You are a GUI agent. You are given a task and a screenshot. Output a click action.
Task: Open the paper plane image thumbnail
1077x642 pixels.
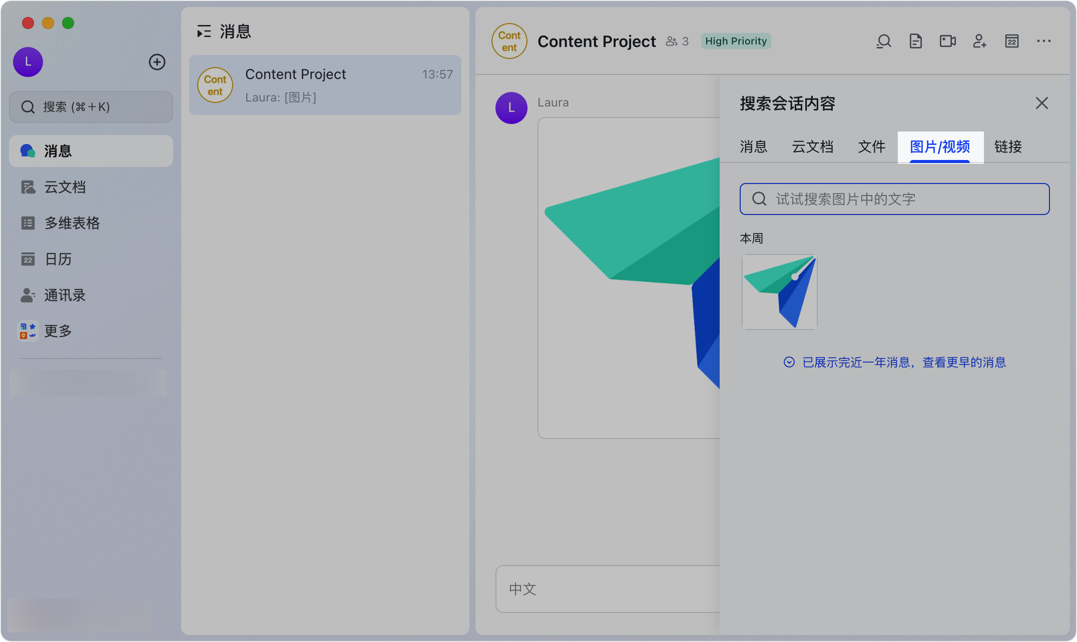[x=779, y=292]
